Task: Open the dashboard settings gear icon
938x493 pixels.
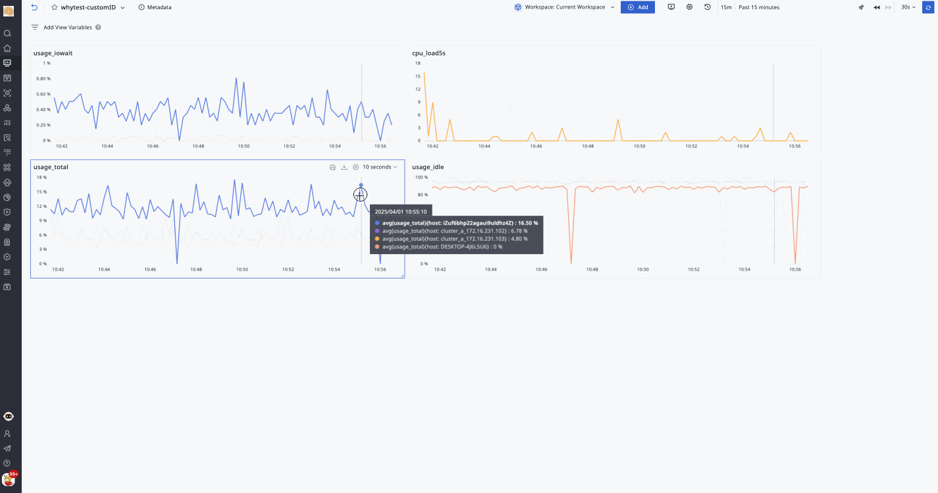Action: point(689,7)
